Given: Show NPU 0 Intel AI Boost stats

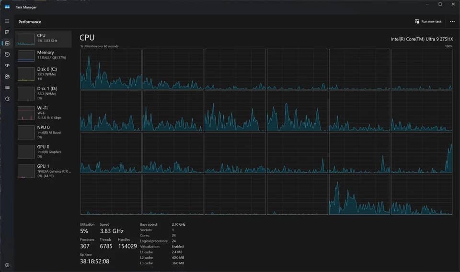Looking at the screenshot, I should [44, 132].
